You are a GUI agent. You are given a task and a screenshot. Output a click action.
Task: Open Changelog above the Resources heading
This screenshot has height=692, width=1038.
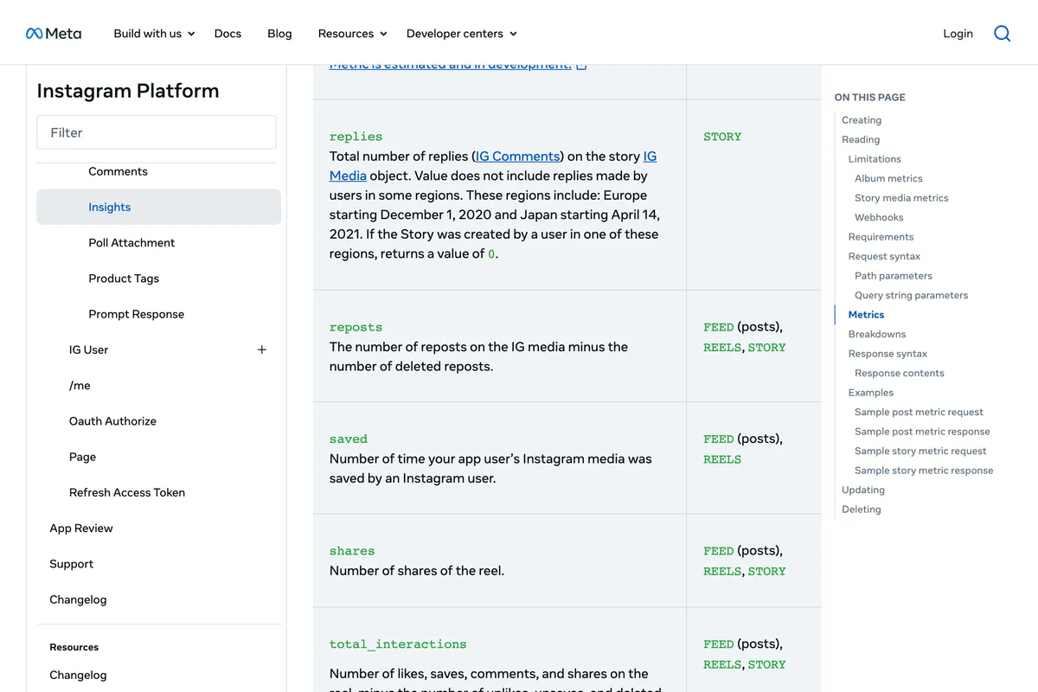tap(78, 599)
